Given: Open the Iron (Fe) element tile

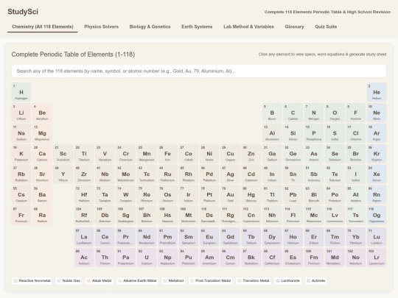Looking at the screenshot, I should (x=167, y=154).
